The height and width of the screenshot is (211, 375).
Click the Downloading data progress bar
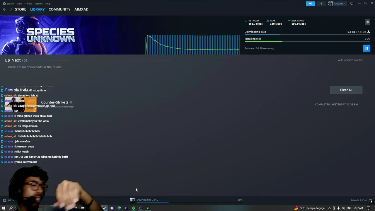307,35
